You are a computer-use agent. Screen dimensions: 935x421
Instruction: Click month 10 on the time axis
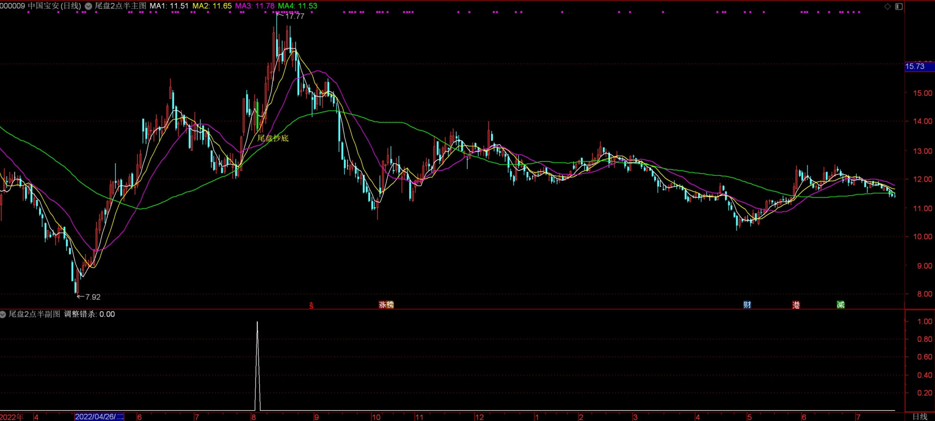(x=376, y=417)
